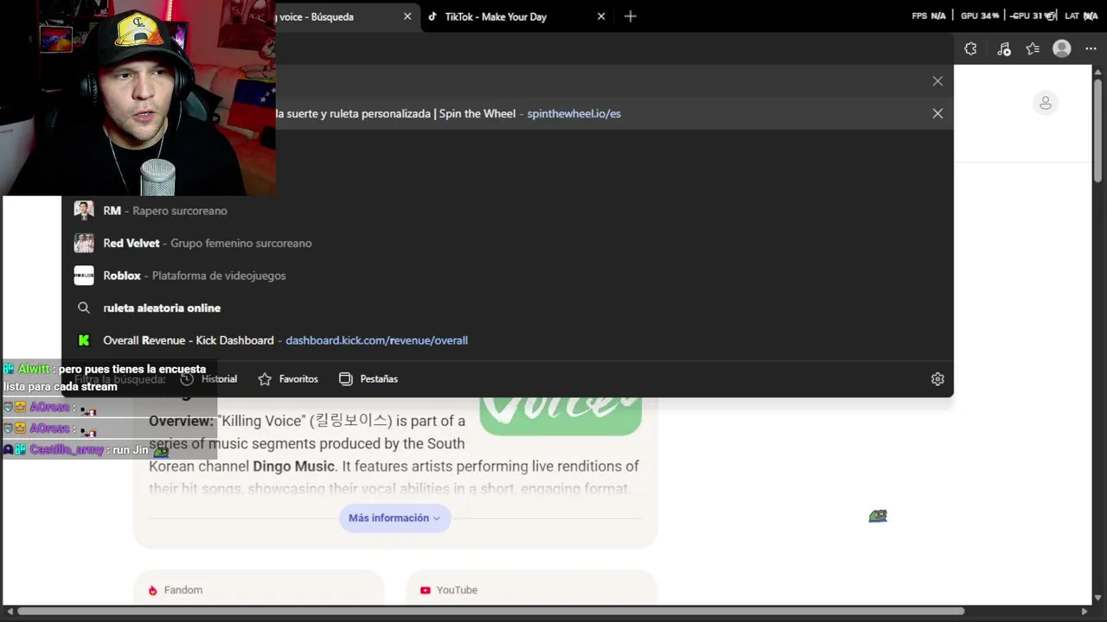Remove the Spin the Wheel suggestion
Screen dimensions: 1107x622
937,113
